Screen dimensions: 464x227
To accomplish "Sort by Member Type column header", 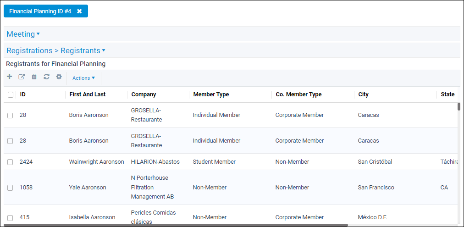I will pyautogui.click(x=211, y=94).
